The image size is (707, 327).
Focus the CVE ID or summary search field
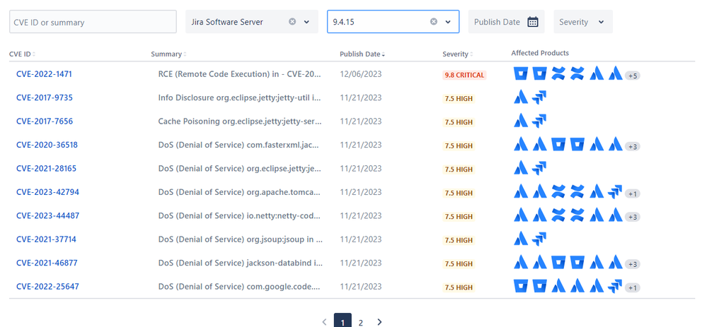93,22
